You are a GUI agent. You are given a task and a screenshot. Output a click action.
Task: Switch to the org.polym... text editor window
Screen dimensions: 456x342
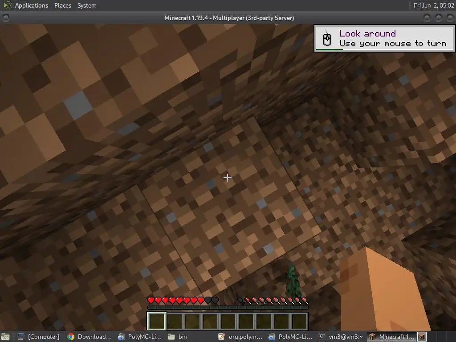(240, 337)
